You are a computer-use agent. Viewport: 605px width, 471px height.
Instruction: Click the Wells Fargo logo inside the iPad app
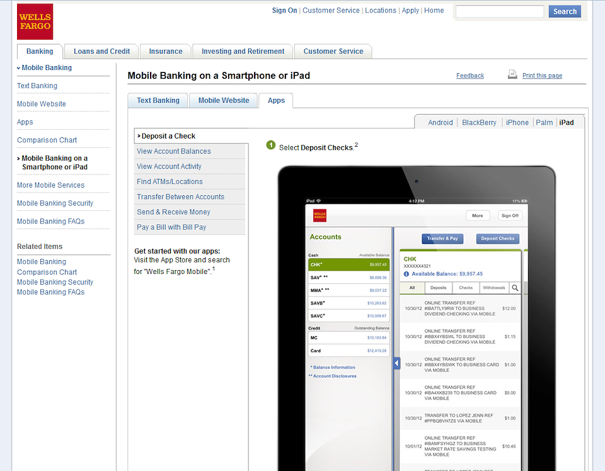tap(320, 215)
